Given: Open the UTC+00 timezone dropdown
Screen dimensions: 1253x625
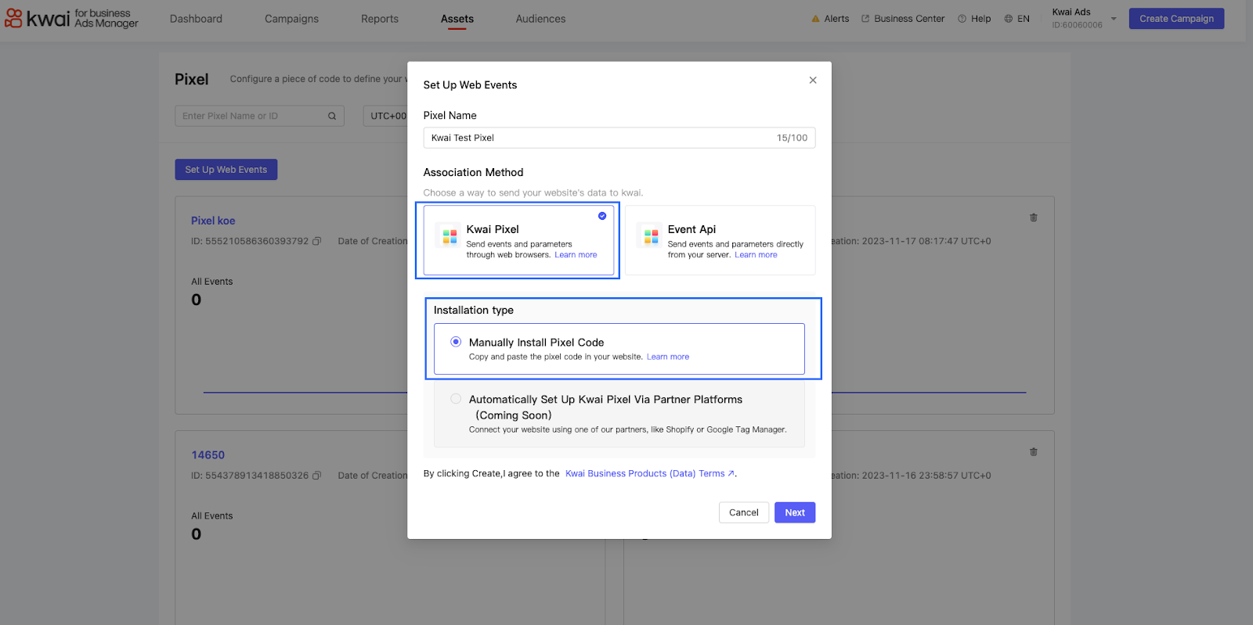Looking at the screenshot, I should [387, 117].
